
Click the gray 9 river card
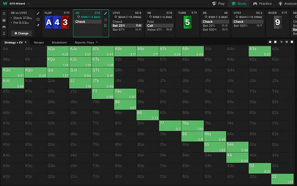click(x=277, y=22)
